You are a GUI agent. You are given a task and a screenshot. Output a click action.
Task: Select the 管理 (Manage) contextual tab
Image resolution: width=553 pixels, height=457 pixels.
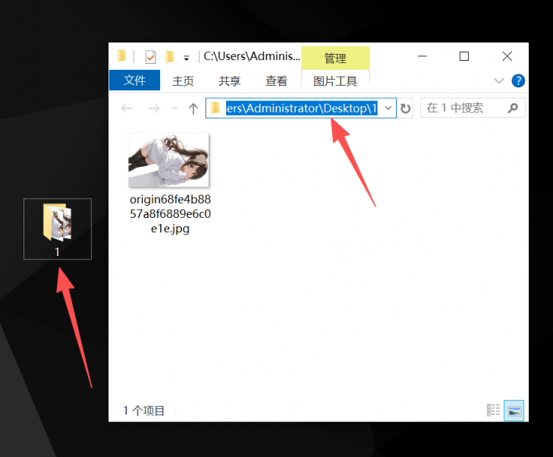pyautogui.click(x=335, y=58)
